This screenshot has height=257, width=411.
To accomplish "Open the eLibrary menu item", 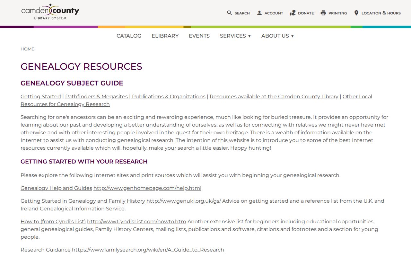I will click(x=165, y=36).
